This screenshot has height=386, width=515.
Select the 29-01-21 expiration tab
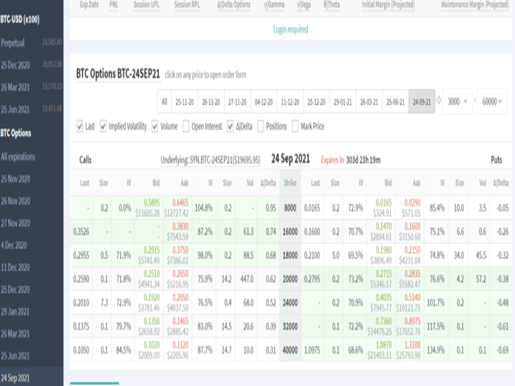tap(342, 102)
